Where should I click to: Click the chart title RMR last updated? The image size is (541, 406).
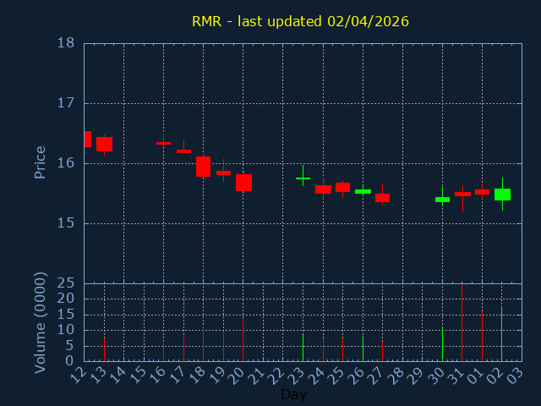(300, 21)
